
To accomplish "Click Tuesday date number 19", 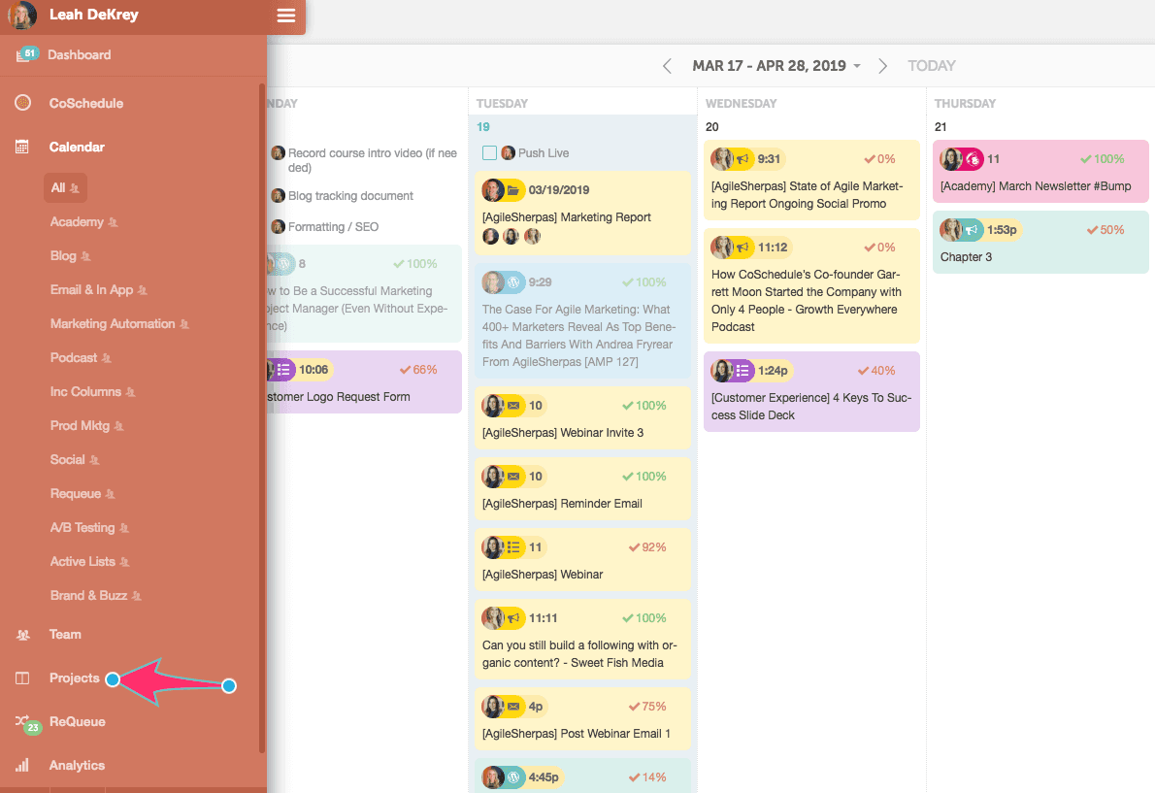I will coord(483,126).
